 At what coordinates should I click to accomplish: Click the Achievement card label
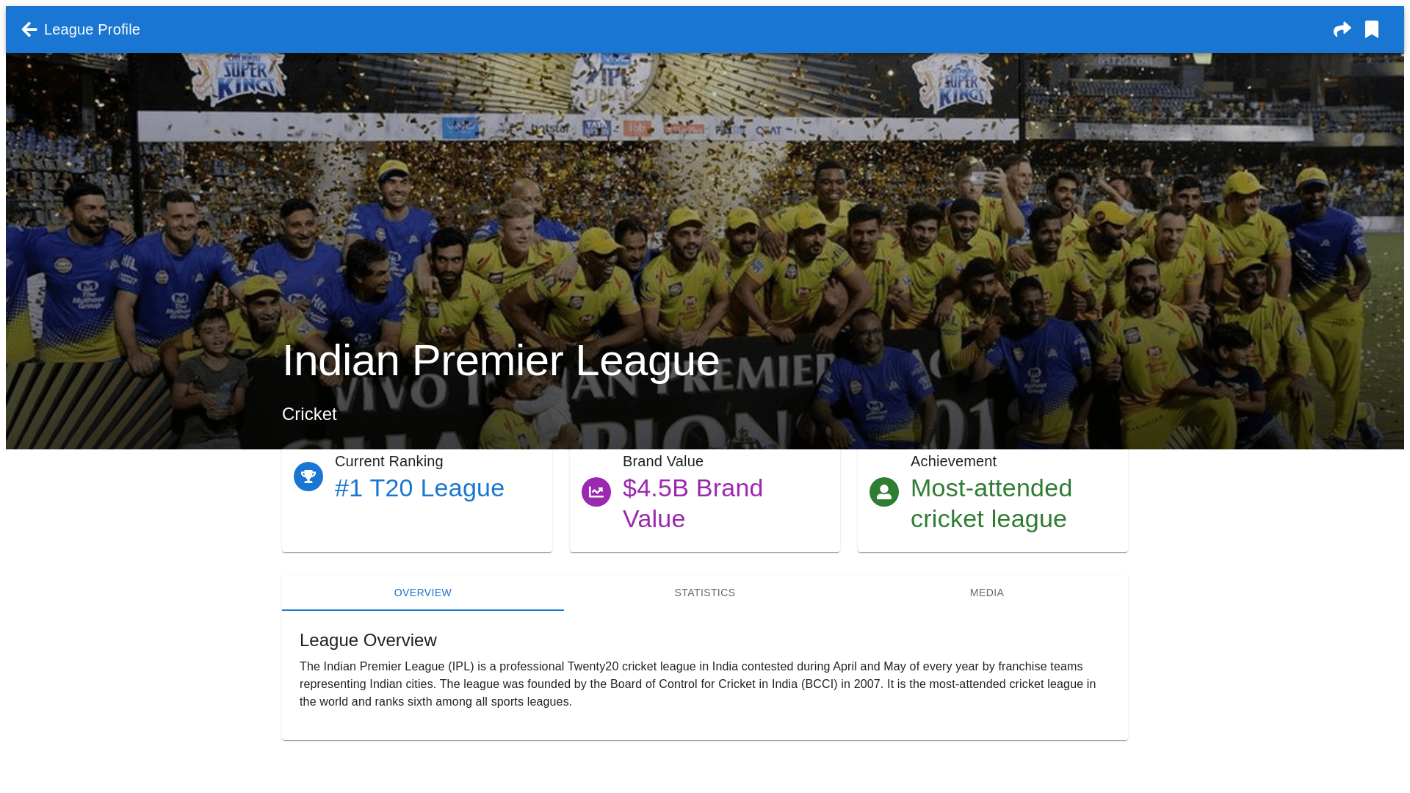click(x=953, y=461)
